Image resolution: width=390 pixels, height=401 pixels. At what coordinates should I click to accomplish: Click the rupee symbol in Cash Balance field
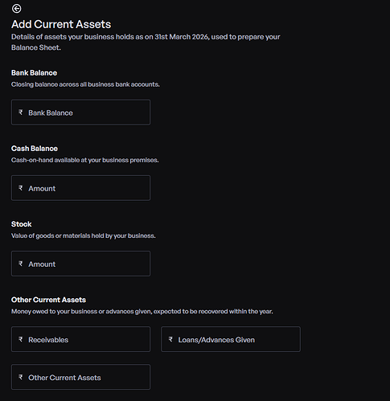click(x=21, y=188)
